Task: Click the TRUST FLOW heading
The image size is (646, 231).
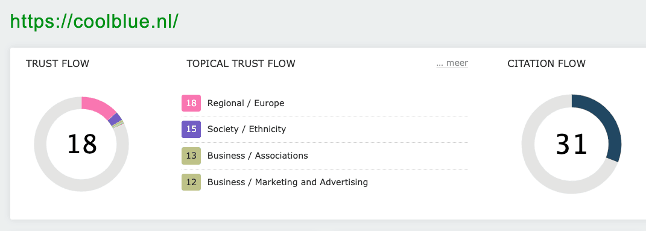Action: (57, 63)
